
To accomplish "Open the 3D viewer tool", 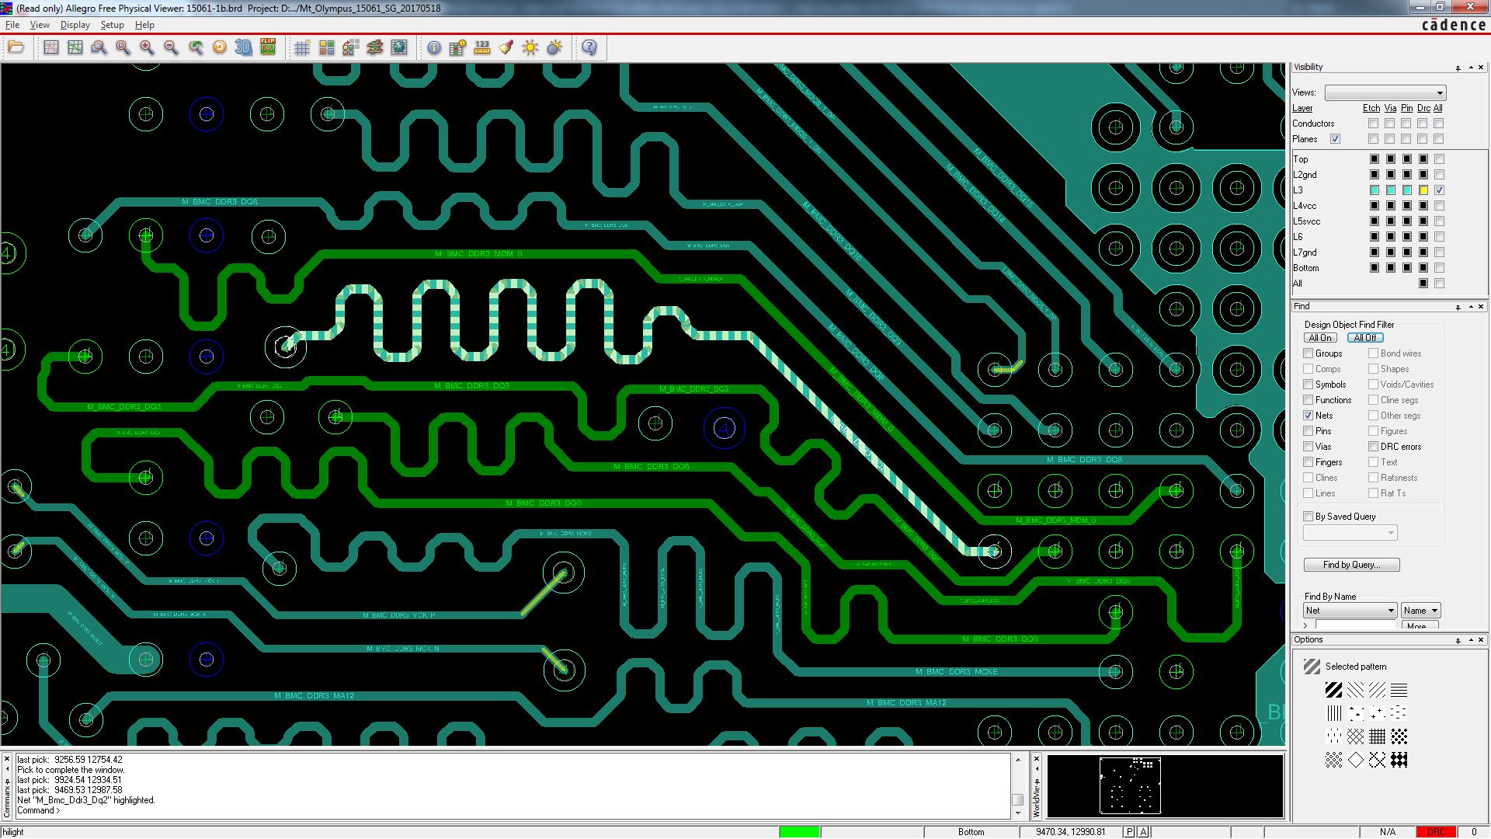I will click(244, 48).
